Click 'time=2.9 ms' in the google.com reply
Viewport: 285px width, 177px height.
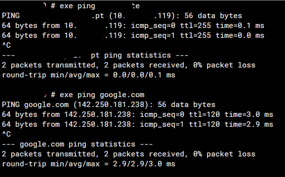pyautogui.click(x=249, y=125)
